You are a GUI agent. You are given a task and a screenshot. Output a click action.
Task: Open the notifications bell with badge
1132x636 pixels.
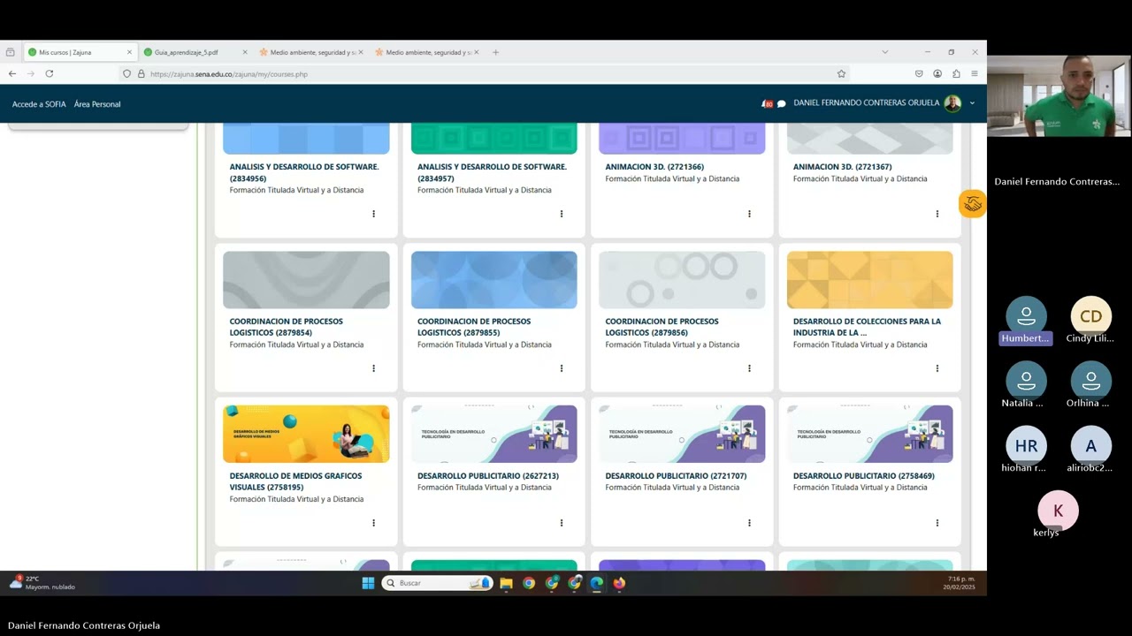pos(767,103)
